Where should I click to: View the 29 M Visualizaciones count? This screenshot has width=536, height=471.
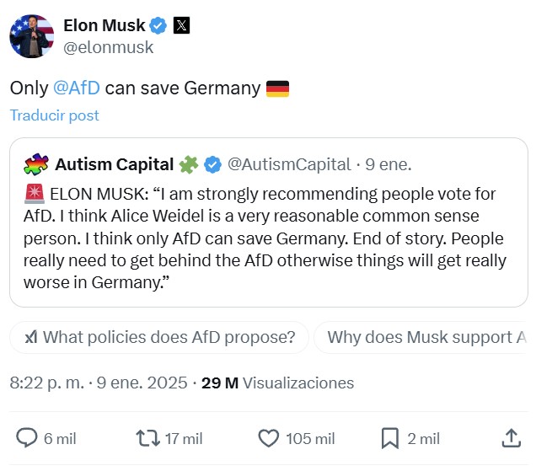pos(278,383)
